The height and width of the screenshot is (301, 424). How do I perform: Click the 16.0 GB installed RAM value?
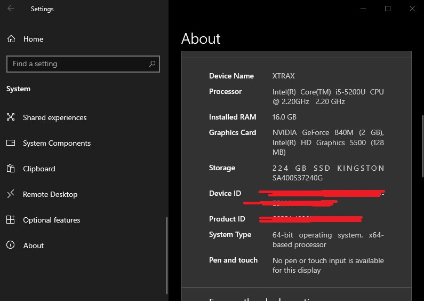[x=284, y=117]
